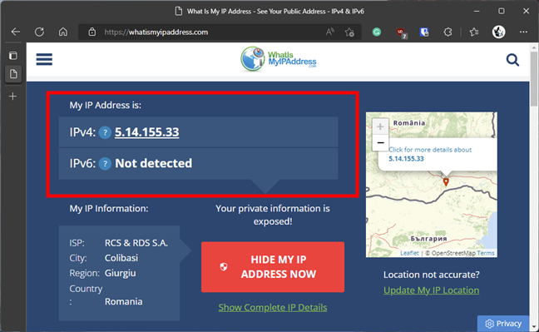The image size is (539, 332).
Task: Zoom out on the map
Action: click(380, 142)
